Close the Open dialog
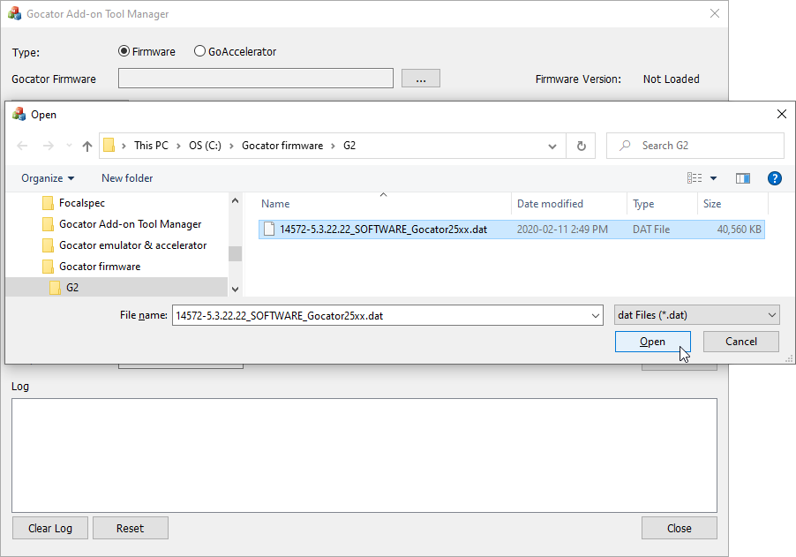Viewport: 796px width, 557px height. pos(782,114)
